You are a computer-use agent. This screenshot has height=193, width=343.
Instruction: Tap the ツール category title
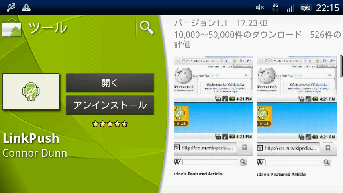coord(47,28)
